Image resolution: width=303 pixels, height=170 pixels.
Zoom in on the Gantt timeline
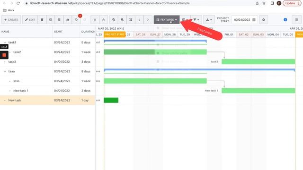[114, 20]
